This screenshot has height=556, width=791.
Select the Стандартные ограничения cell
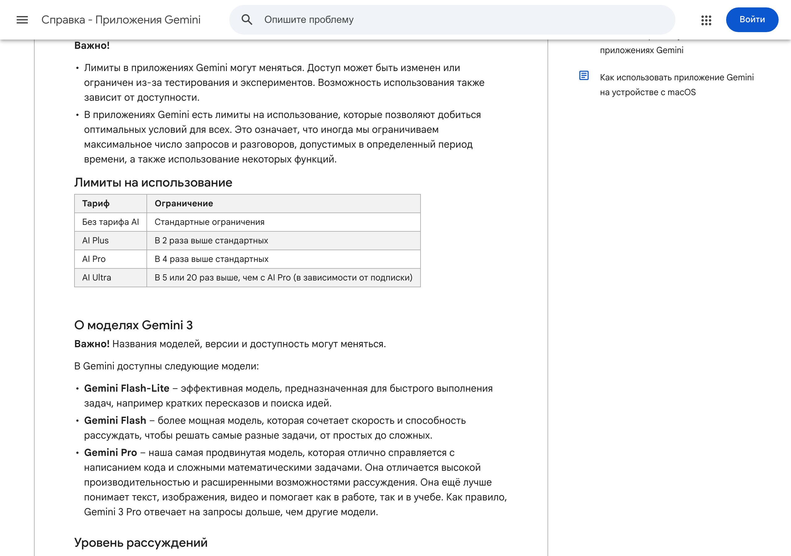[284, 222]
